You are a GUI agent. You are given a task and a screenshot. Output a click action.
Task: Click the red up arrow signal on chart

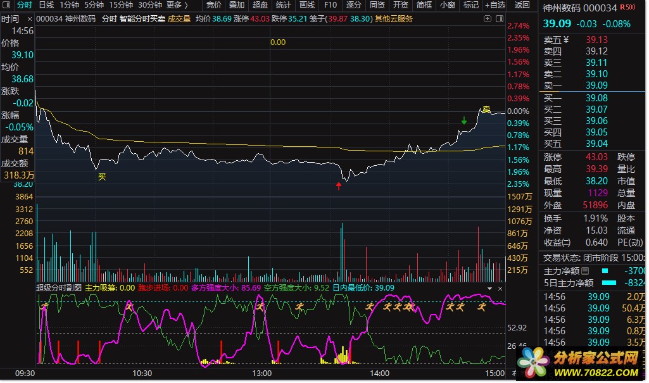click(x=339, y=185)
